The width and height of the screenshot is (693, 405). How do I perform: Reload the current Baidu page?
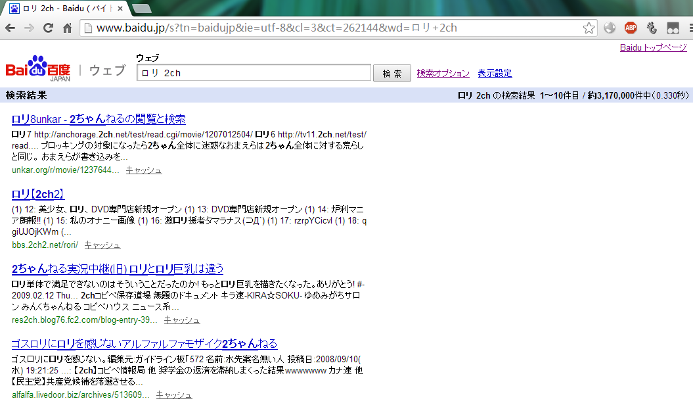pos(48,28)
